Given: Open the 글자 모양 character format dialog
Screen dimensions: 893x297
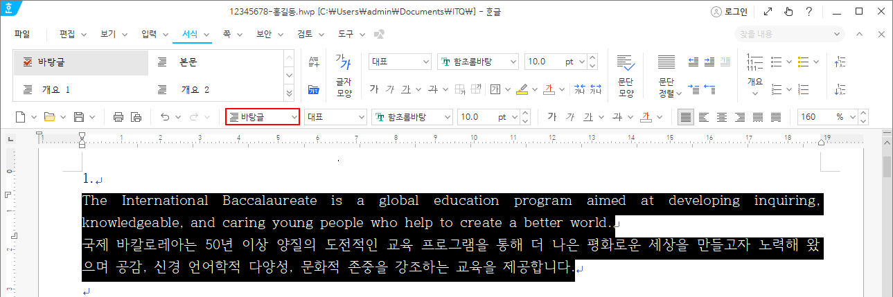Looking at the screenshot, I should coord(344,75).
